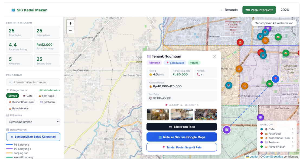Click the search magnifier icon

(x=10, y=82)
